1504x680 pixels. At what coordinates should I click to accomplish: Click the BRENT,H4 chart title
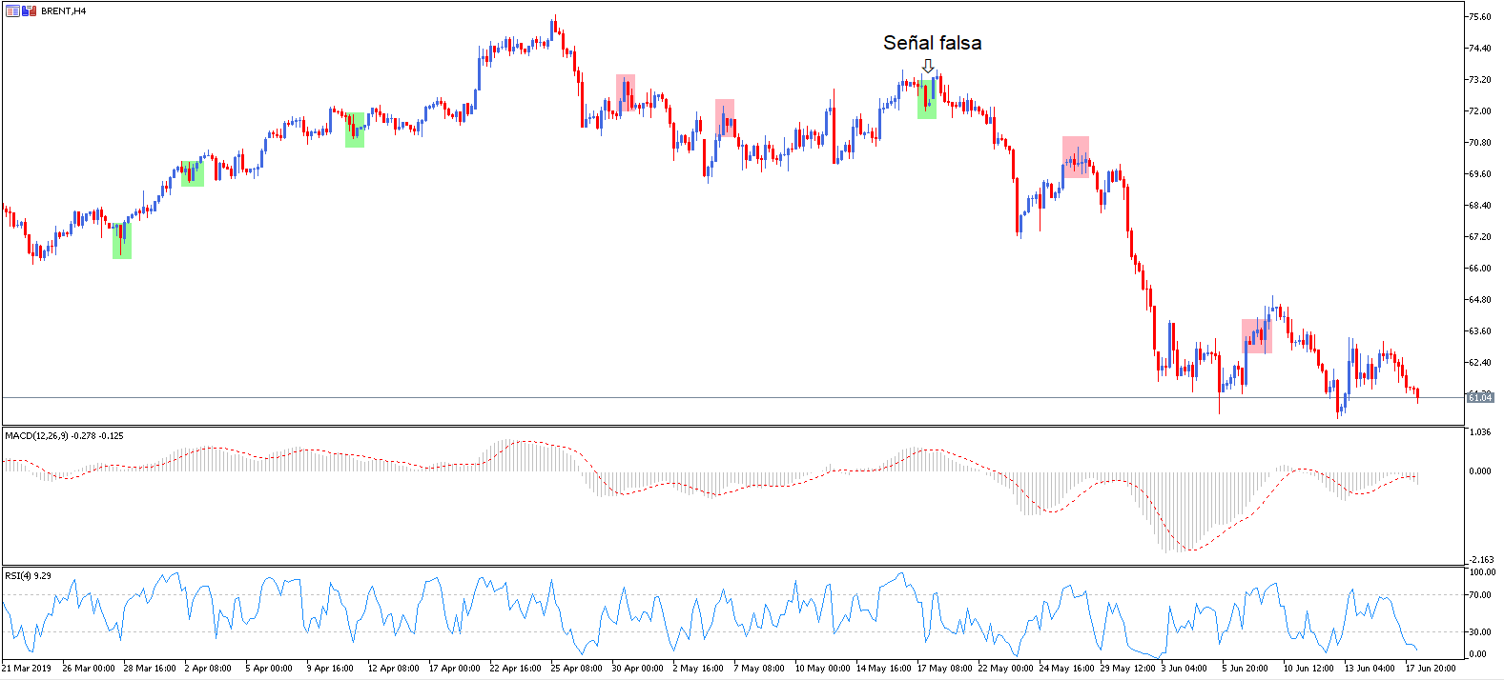63,11
